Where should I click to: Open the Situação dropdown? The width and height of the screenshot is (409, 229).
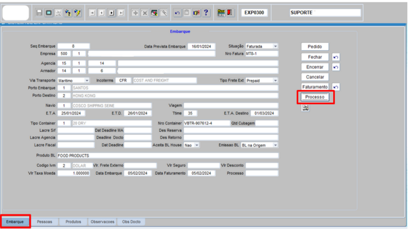point(275,47)
